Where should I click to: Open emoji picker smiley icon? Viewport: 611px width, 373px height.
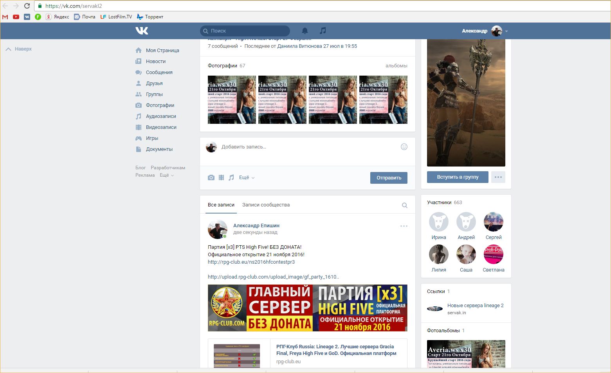click(404, 147)
